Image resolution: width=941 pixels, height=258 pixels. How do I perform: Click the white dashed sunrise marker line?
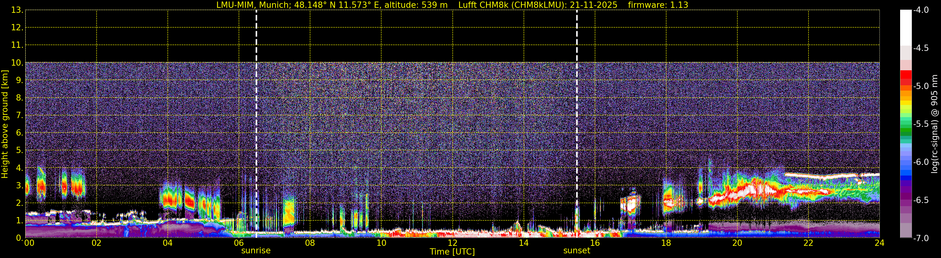coord(256,124)
